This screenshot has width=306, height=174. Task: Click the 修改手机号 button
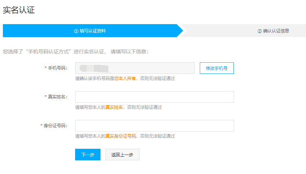tap(216, 68)
